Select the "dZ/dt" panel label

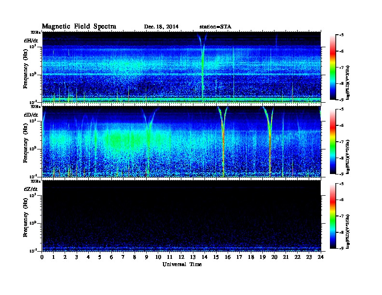tap(31, 189)
